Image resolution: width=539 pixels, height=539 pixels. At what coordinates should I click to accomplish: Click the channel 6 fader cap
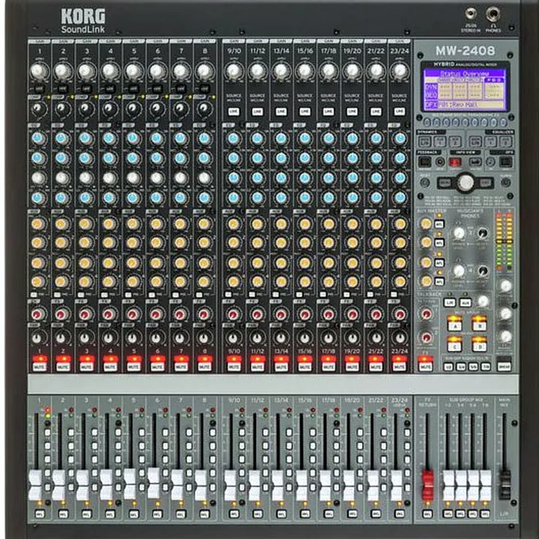[x=154, y=483]
